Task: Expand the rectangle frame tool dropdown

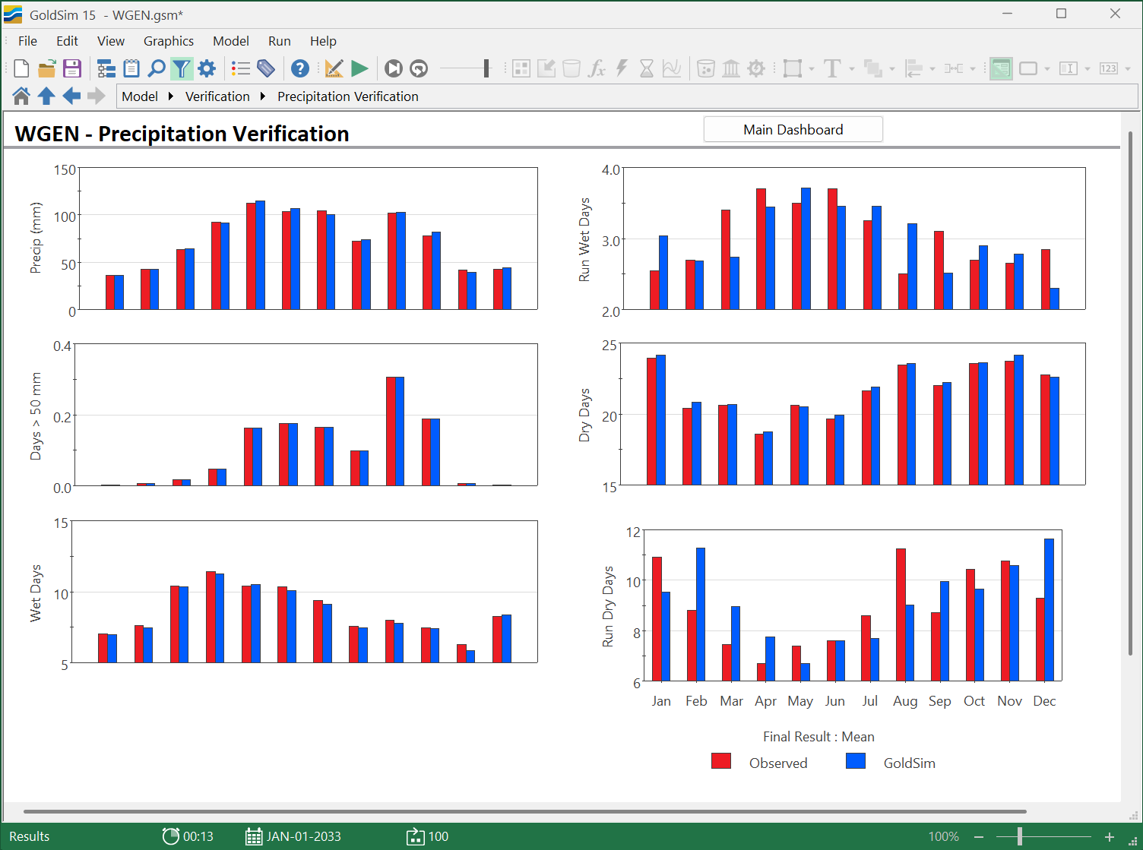Action: pyautogui.click(x=812, y=69)
